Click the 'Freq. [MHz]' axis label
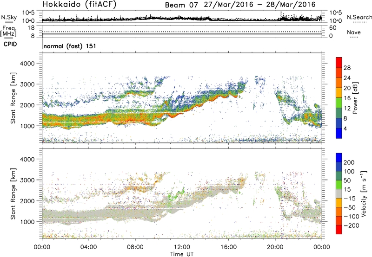372x257 pixels. (x=9, y=31)
